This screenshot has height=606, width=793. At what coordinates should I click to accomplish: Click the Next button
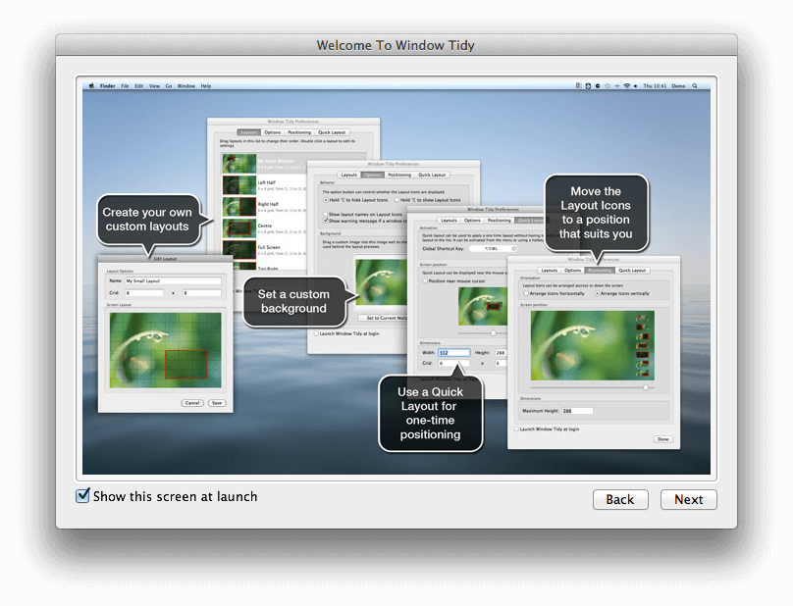pos(688,499)
